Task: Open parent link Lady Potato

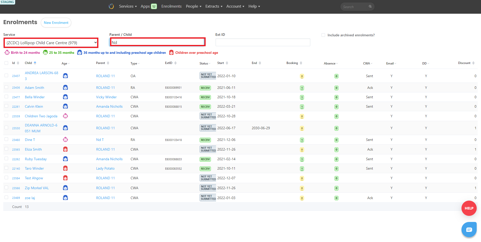Action: click(105, 168)
